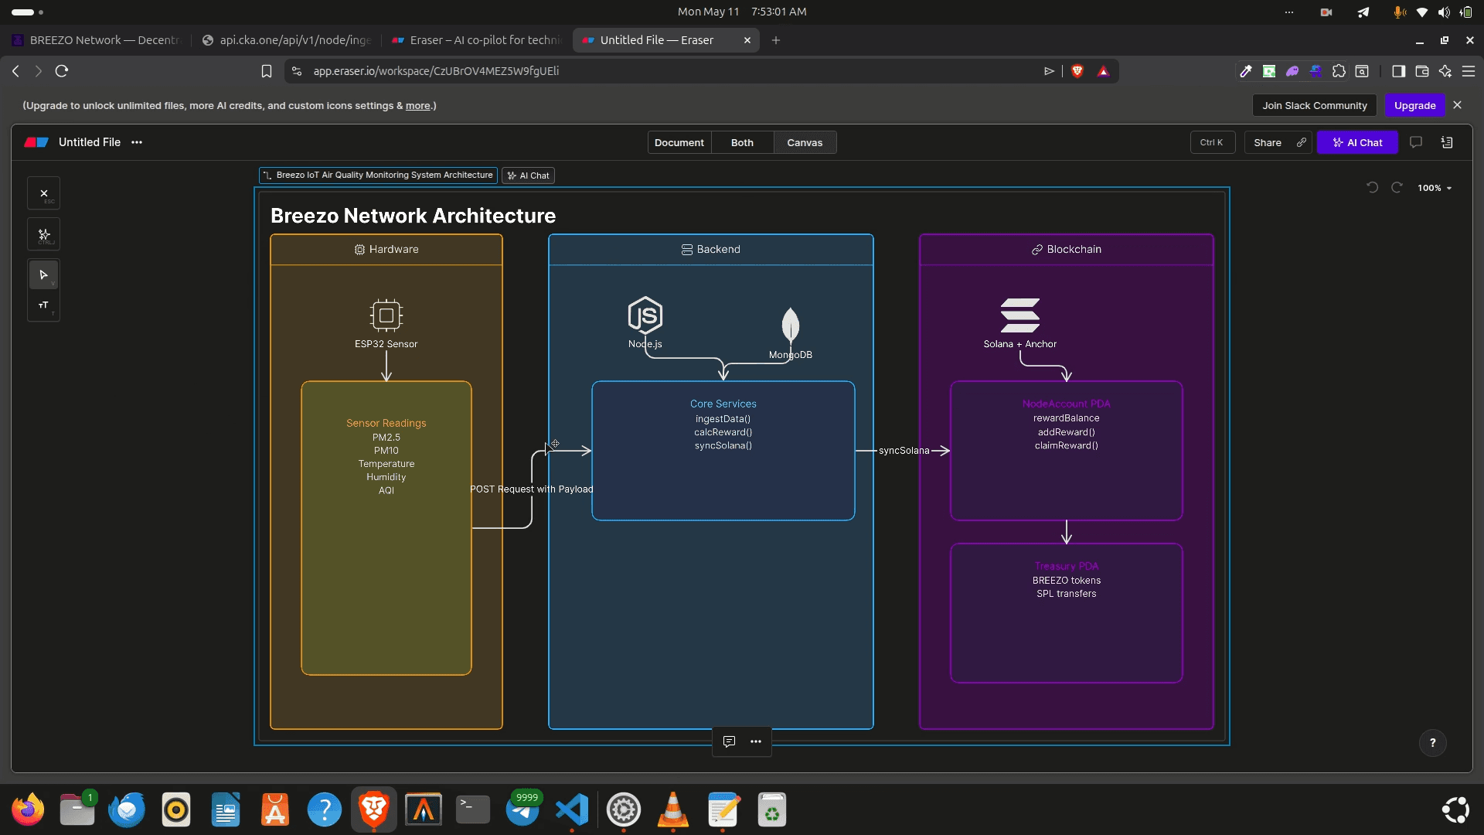Image resolution: width=1484 pixels, height=835 pixels.
Task: Select the text tool in left toolbar
Action: pos(44,305)
